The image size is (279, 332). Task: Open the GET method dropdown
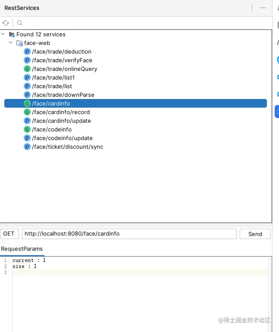(10, 234)
